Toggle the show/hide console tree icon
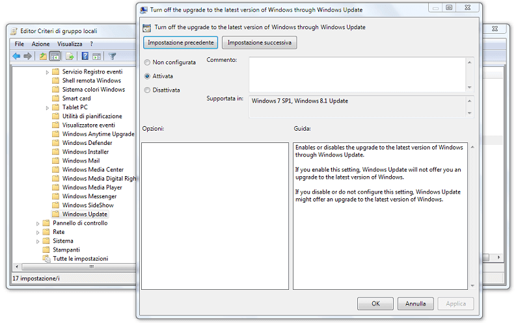The image size is (516, 323). pyautogui.click(x=55, y=56)
